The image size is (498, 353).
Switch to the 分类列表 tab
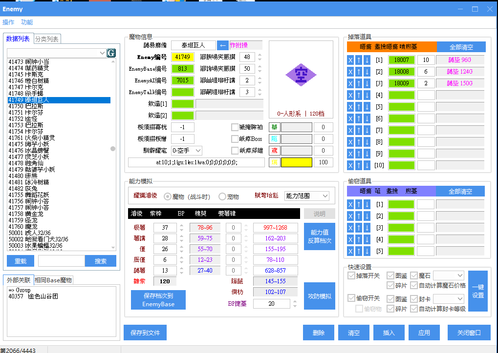pyautogui.click(x=47, y=39)
